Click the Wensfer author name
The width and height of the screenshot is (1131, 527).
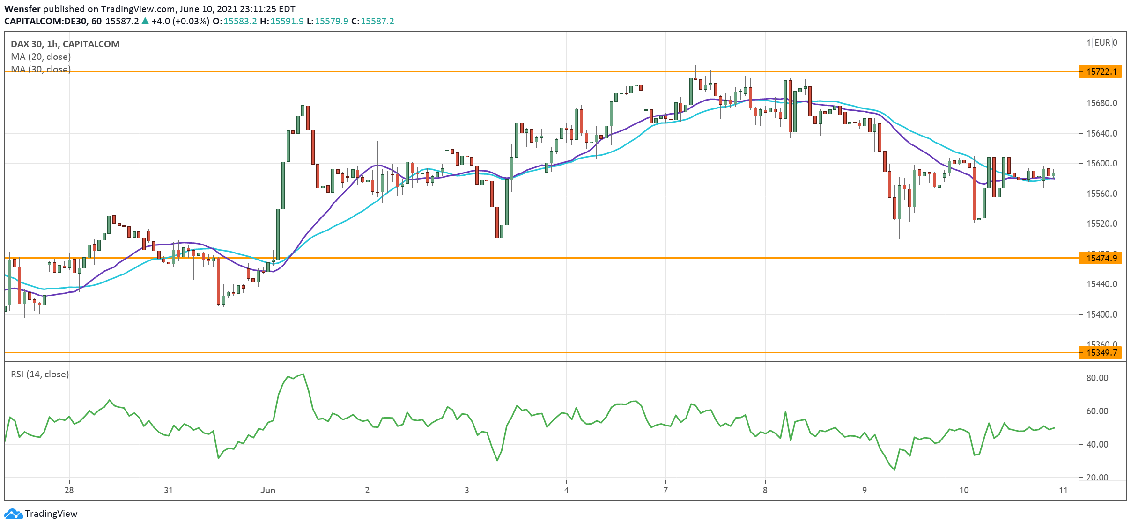click(x=22, y=9)
